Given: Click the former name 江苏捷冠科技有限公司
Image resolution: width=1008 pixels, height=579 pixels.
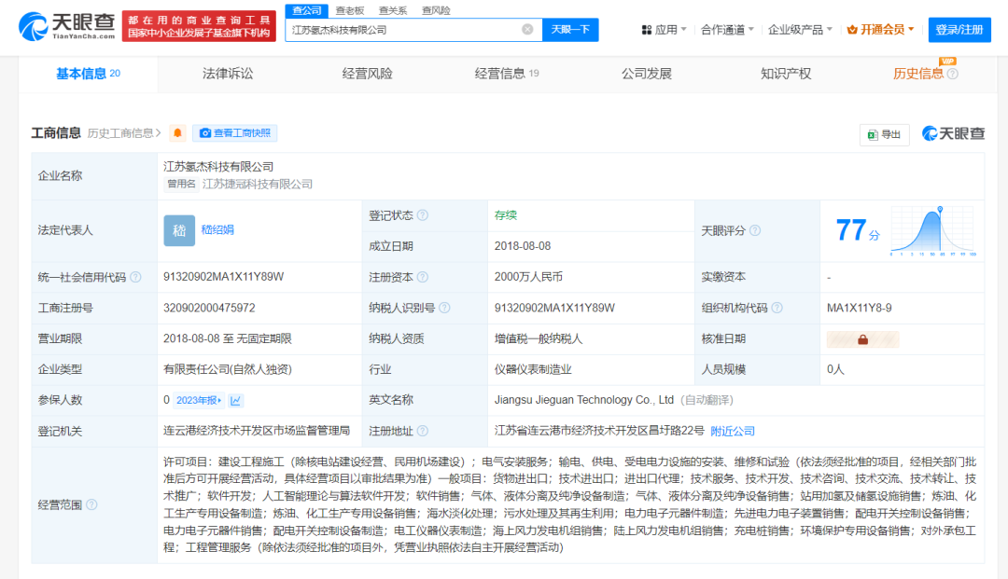Looking at the screenshot, I should 258,185.
